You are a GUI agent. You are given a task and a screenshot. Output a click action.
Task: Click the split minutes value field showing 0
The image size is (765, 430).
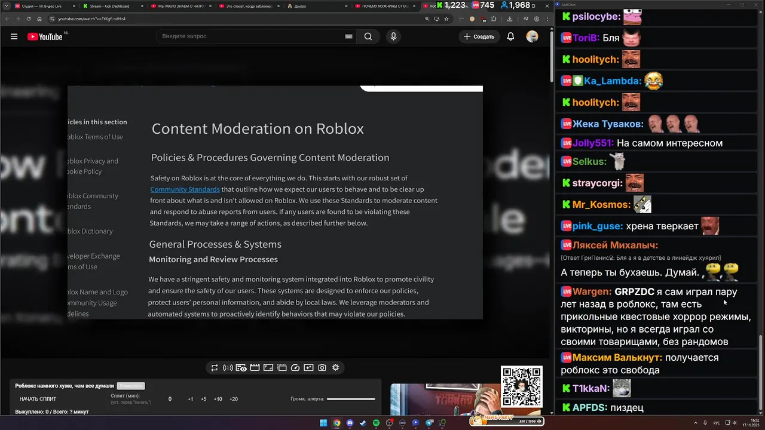click(170, 399)
